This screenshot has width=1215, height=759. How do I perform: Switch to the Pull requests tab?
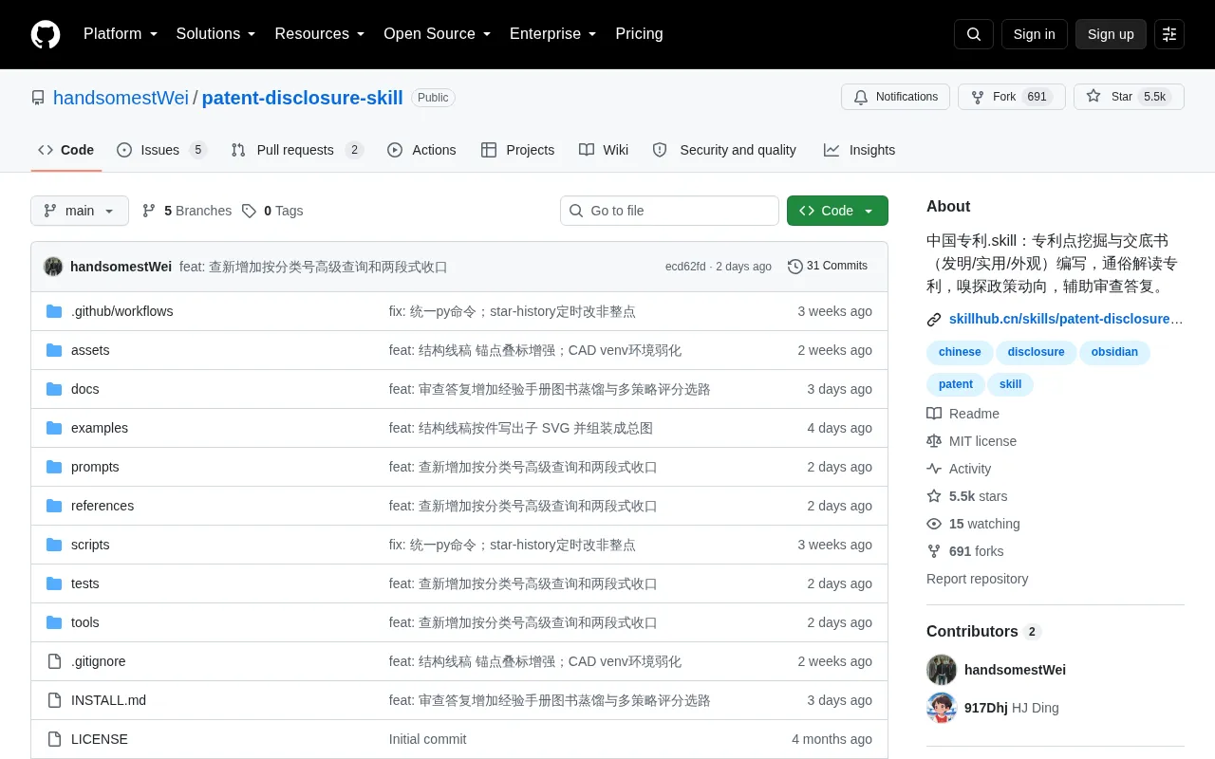click(297, 150)
